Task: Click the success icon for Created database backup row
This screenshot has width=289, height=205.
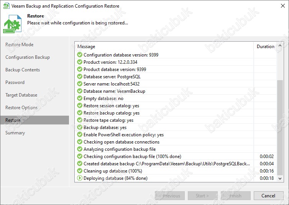Action: 80,163
